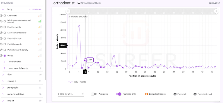
Task: Click the Export all cloud icon
Action: point(175,94)
